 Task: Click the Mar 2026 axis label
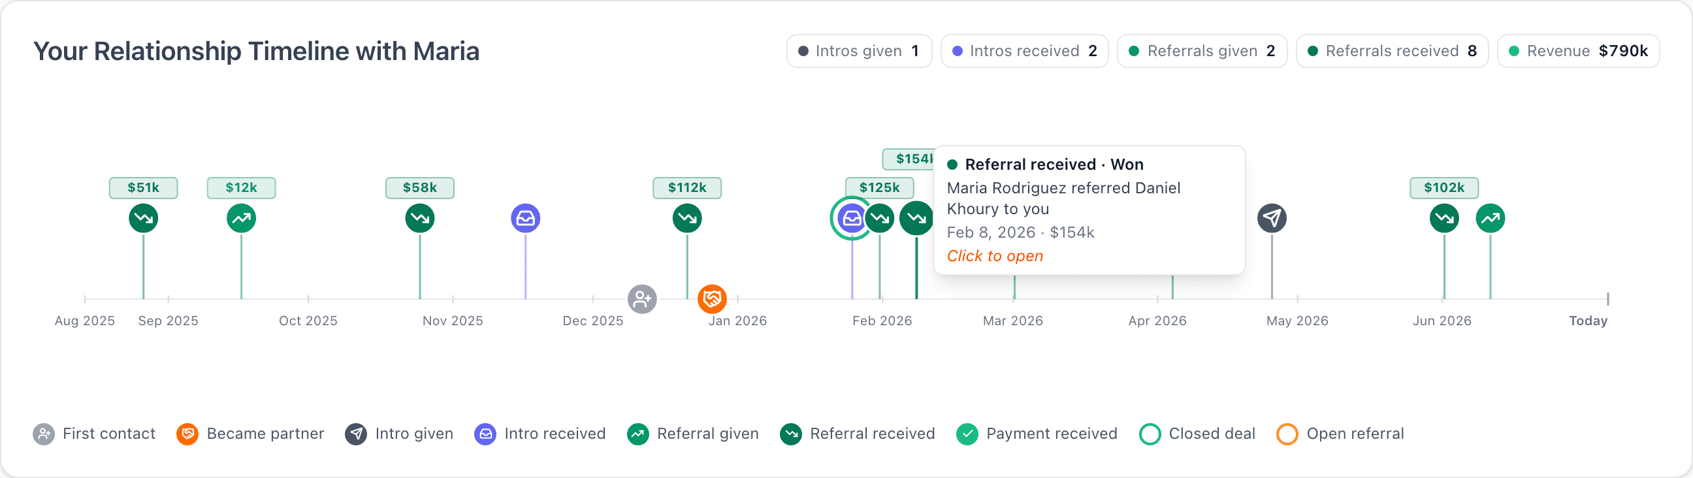[x=1014, y=321]
